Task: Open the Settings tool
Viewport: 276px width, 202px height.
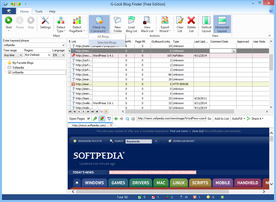Action: point(45,23)
